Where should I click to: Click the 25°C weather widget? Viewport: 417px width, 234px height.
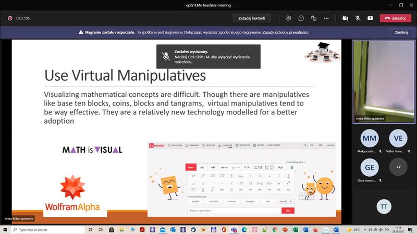(x=353, y=230)
